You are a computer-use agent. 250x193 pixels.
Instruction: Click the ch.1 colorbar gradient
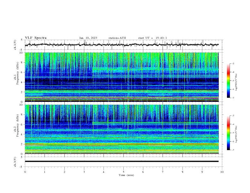tap(228, 81)
